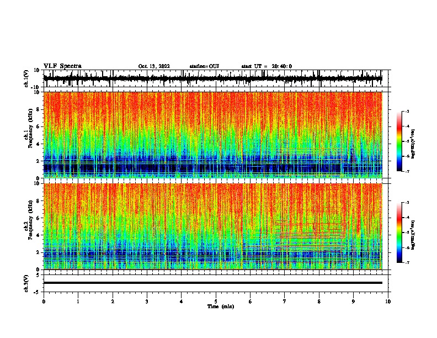Click the ch.2 colorbar unit label
The height and width of the screenshot is (338, 437).
coord(413,235)
